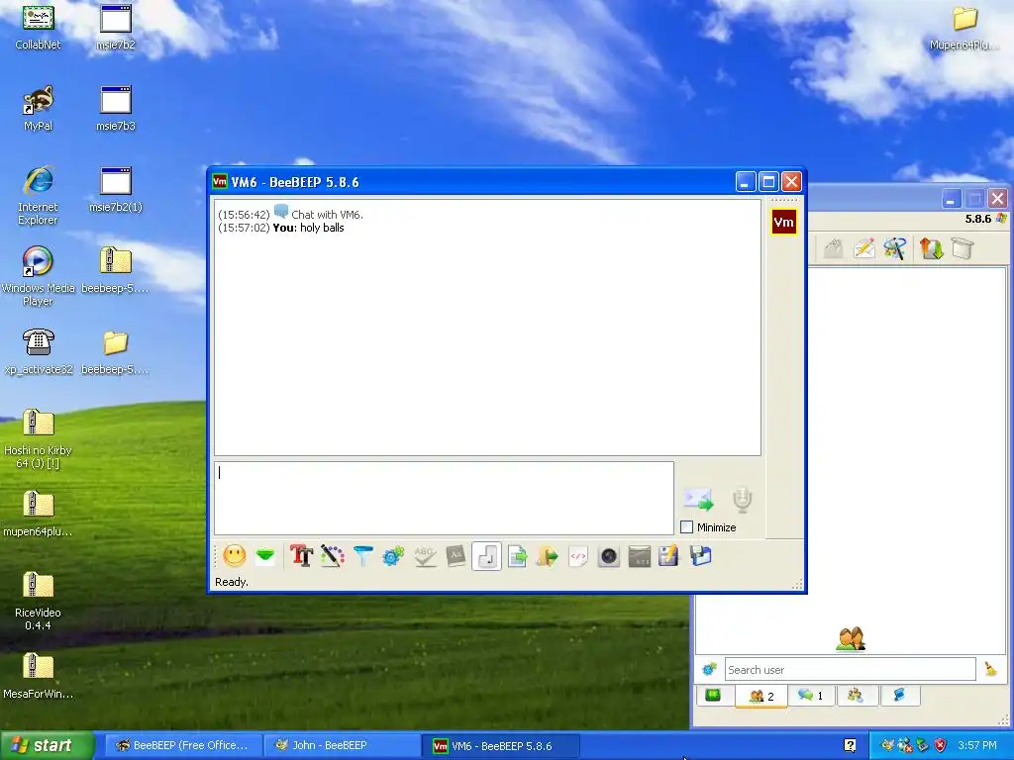Screen dimensions: 1014x760
Task: Click the 3:57 PM system clock
Action: tap(977, 746)
